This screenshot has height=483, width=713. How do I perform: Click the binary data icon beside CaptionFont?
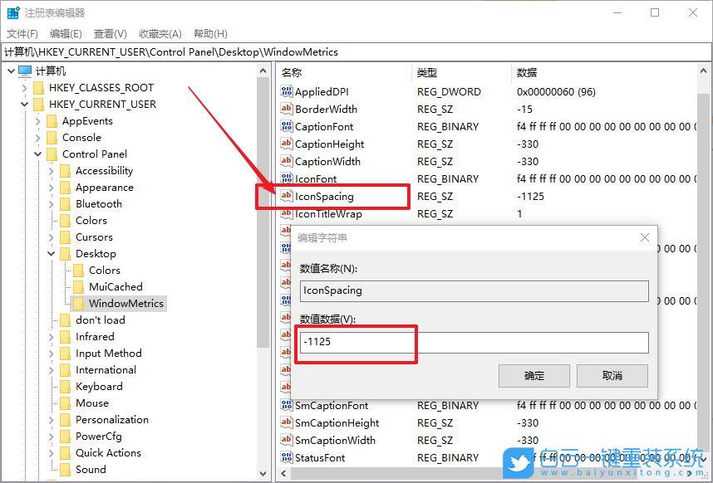click(286, 126)
